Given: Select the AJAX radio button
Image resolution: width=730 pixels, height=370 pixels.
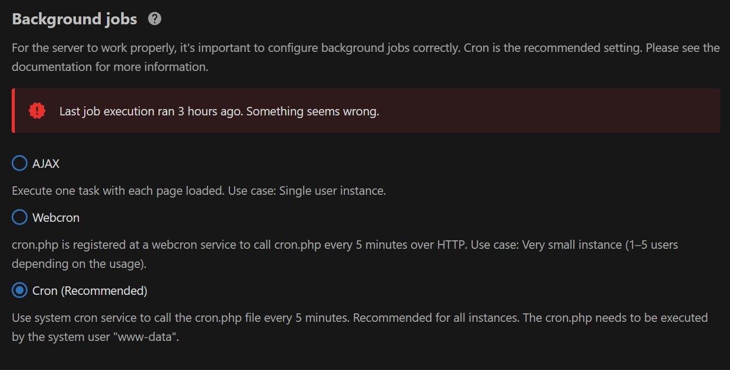Looking at the screenshot, I should coord(20,164).
